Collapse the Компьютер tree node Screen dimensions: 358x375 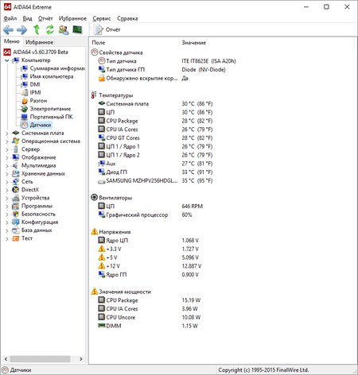point(7,60)
